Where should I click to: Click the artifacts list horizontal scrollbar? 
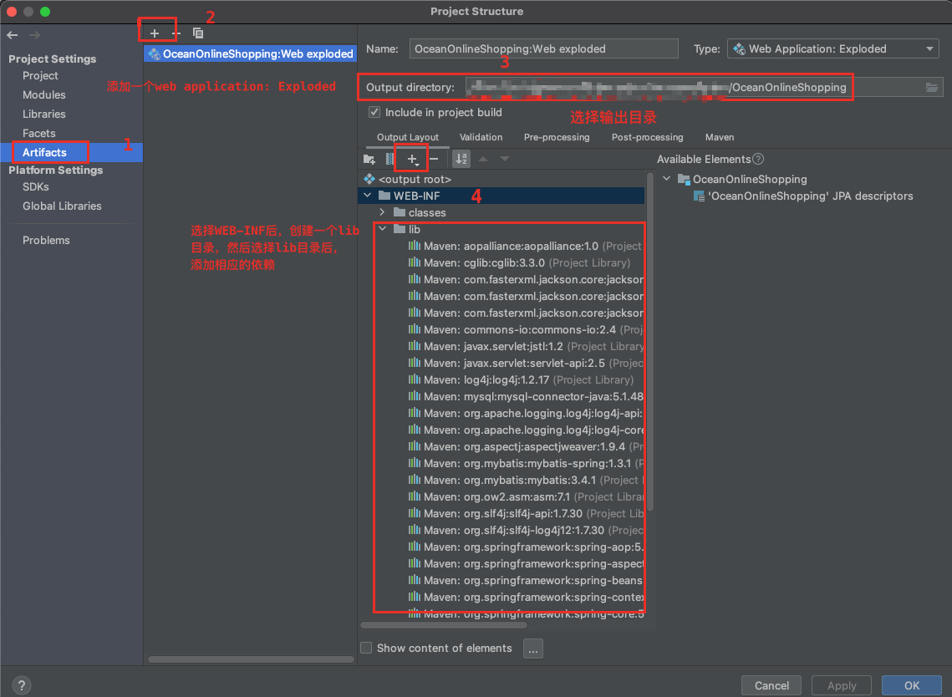tap(251, 659)
